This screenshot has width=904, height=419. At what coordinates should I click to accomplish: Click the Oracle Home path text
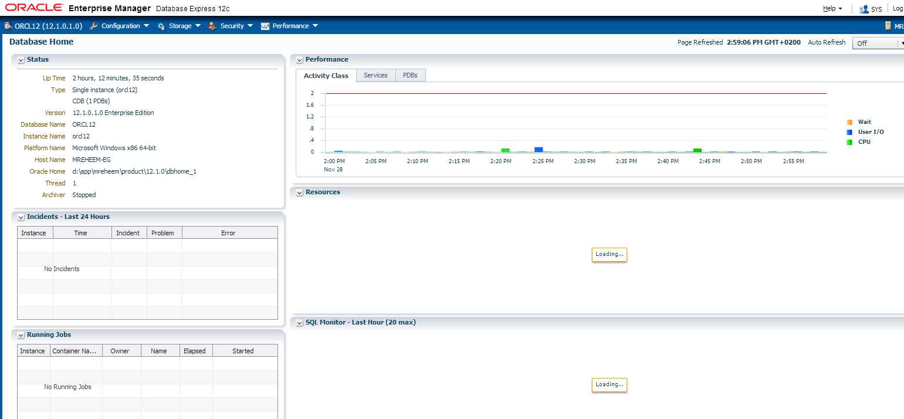click(134, 171)
